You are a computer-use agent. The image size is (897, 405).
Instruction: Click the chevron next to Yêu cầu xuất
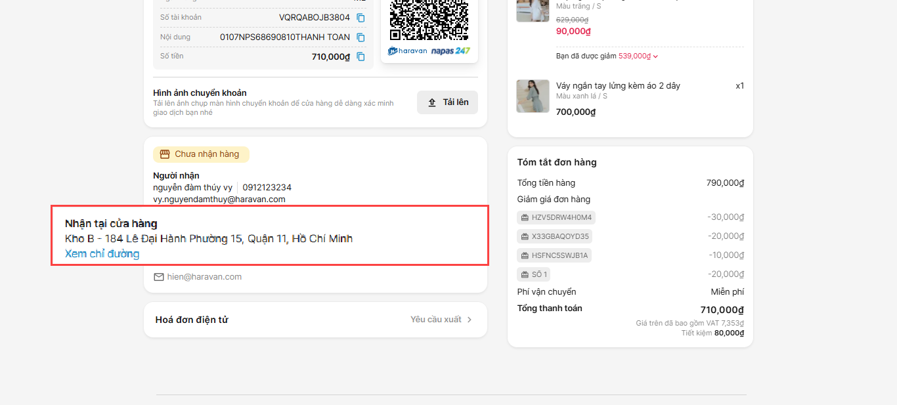pos(469,320)
